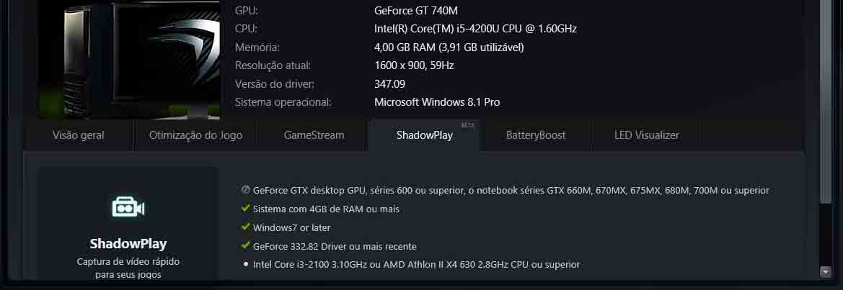
Task: Select the GameStream tab
Action: (x=314, y=135)
